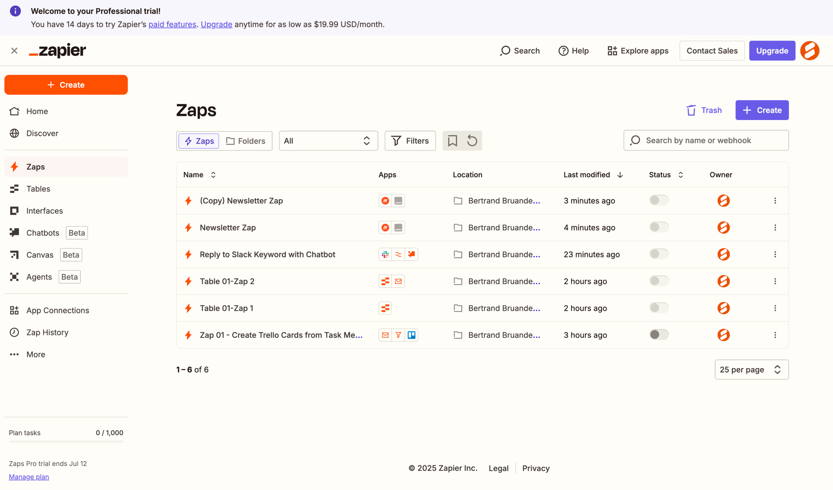Viewport: 833px width, 490px height.
Task: Click the Slack app icon in Reply to Slack row
Action: 385,254
